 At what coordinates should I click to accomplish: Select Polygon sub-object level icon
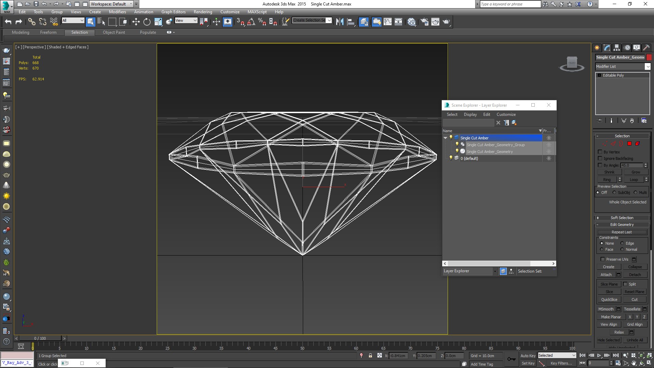629,144
